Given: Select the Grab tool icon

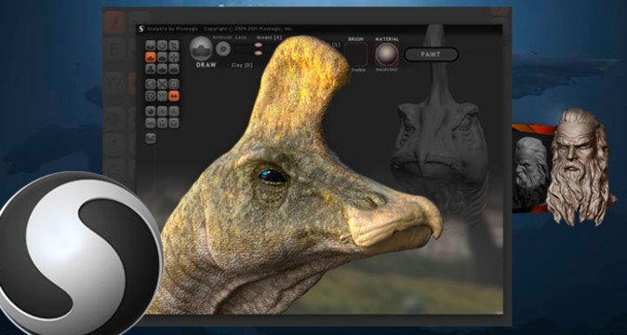Looking at the screenshot, I should pyautogui.click(x=174, y=57).
